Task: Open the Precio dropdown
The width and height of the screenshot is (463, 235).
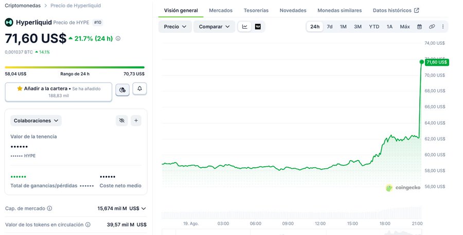Action: click(175, 27)
